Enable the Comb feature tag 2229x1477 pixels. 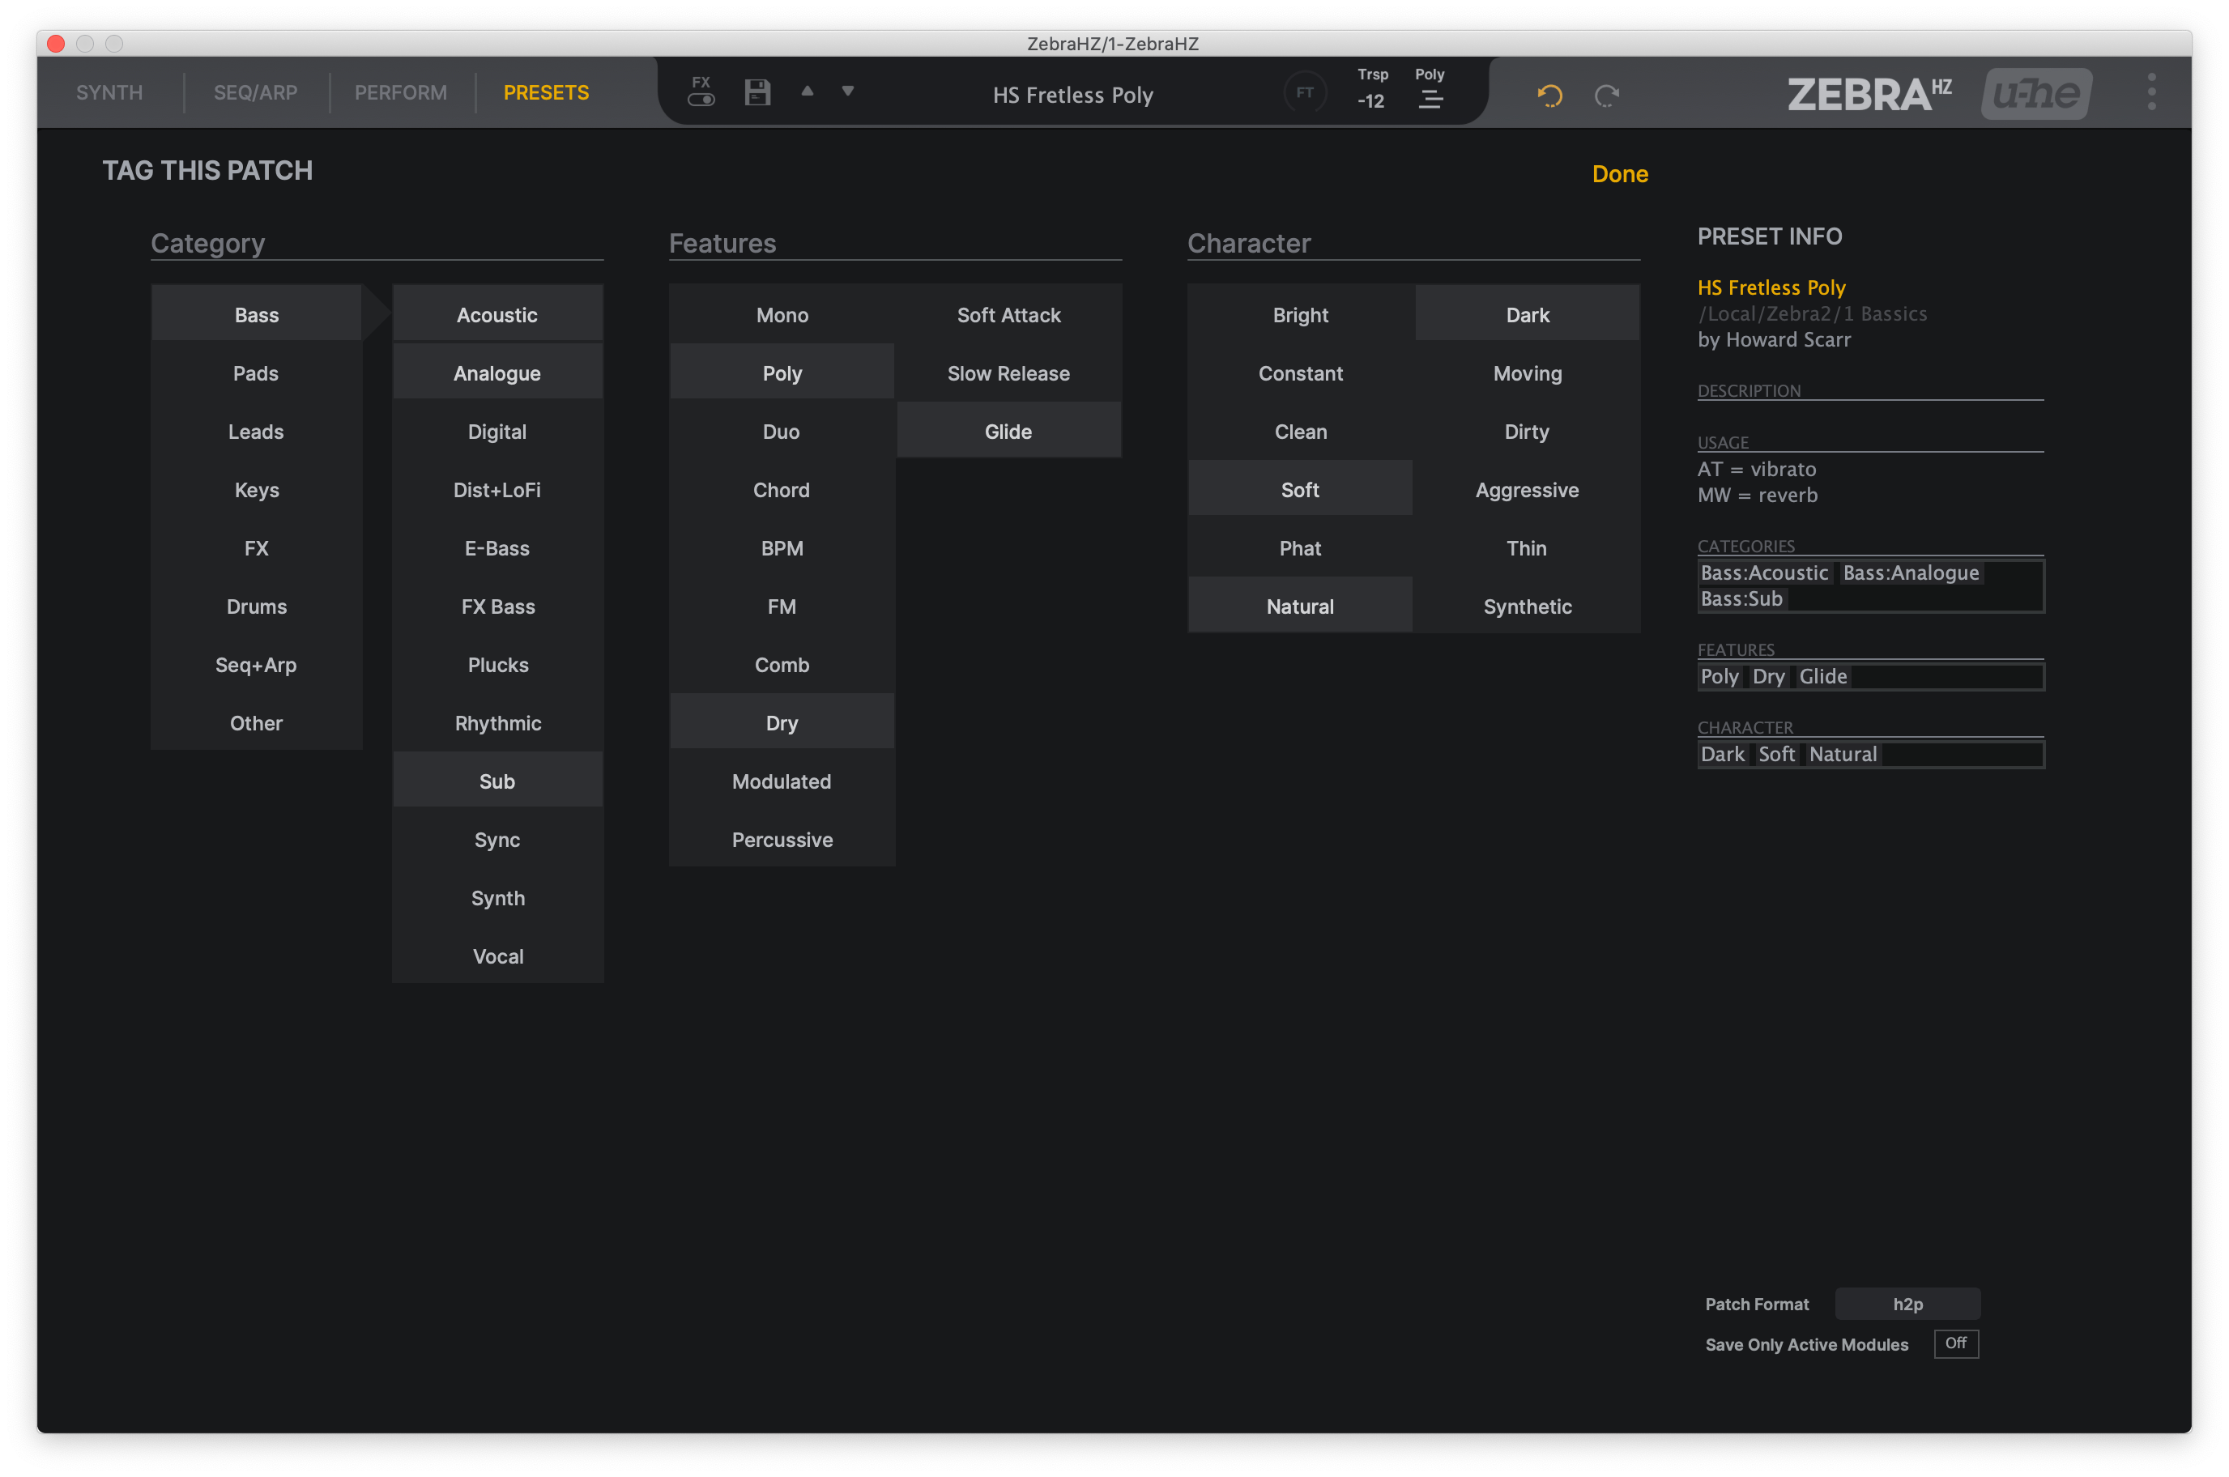(782, 665)
